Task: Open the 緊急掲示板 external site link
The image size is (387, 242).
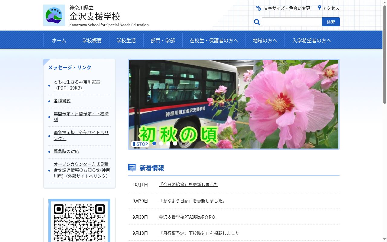Action: [81, 136]
